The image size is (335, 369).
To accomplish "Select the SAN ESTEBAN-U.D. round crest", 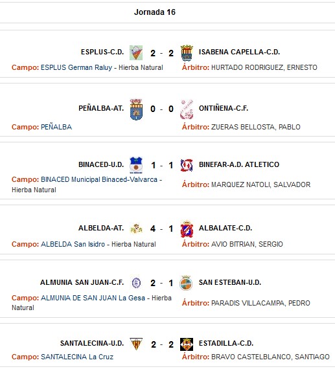I will tap(186, 283).
